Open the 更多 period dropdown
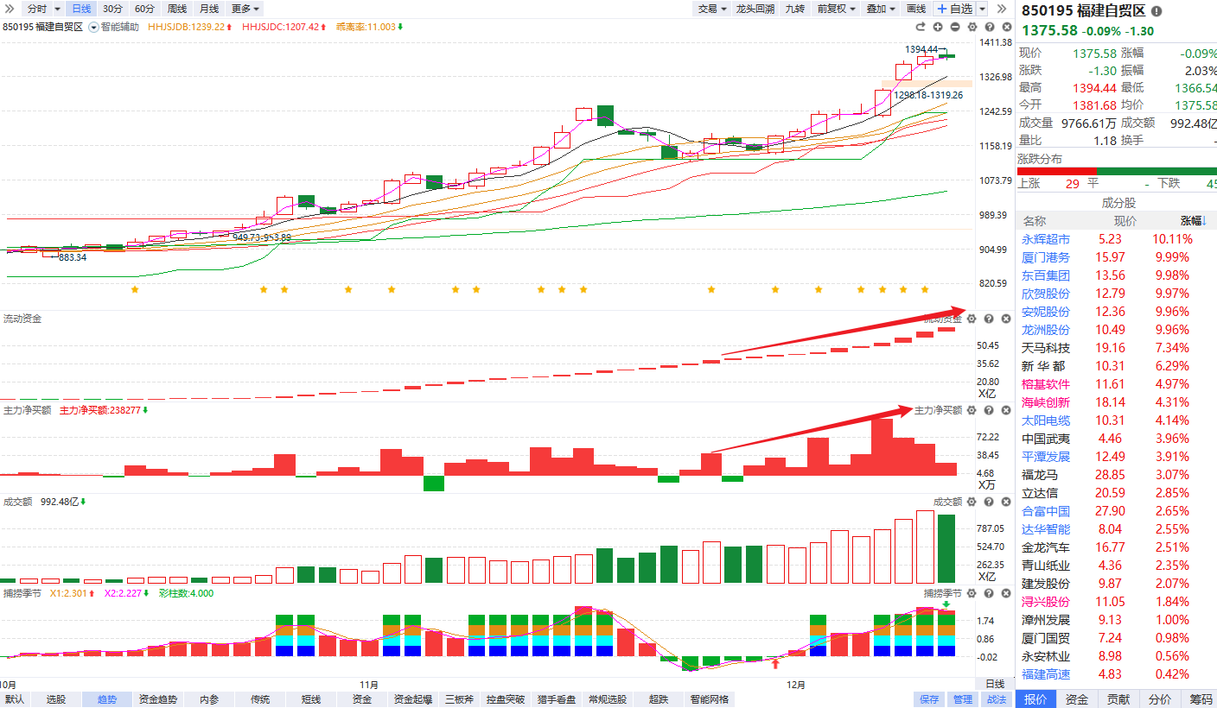This screenshot has width=1217, height=708. coord(245,9)
